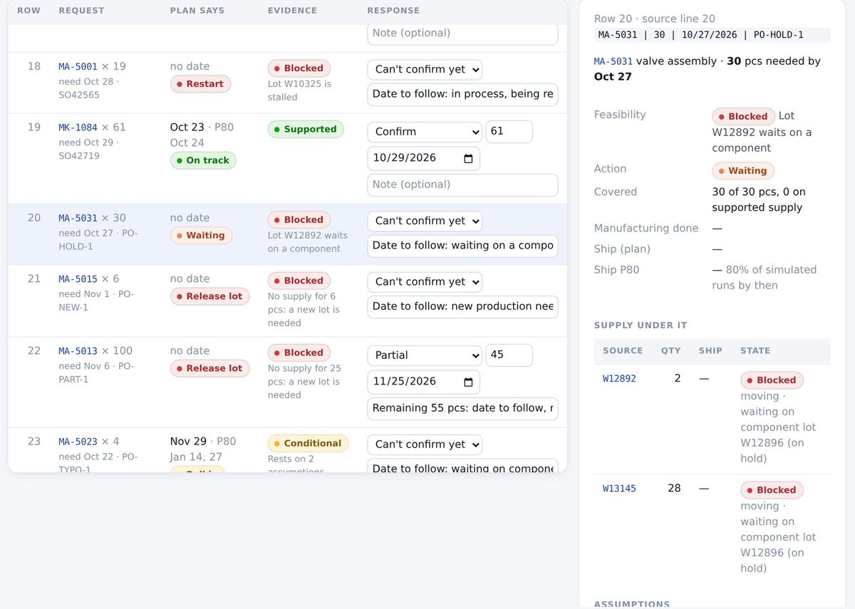Click the Blocked feasibility badge in detail panel

click(743, 116)
